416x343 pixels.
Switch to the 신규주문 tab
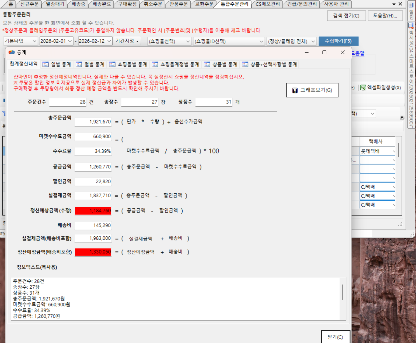point(29,4)
